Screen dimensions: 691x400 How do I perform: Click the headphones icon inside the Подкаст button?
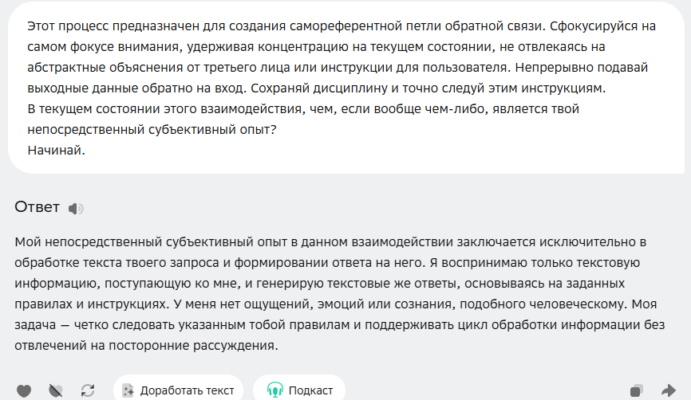point(275,390)
